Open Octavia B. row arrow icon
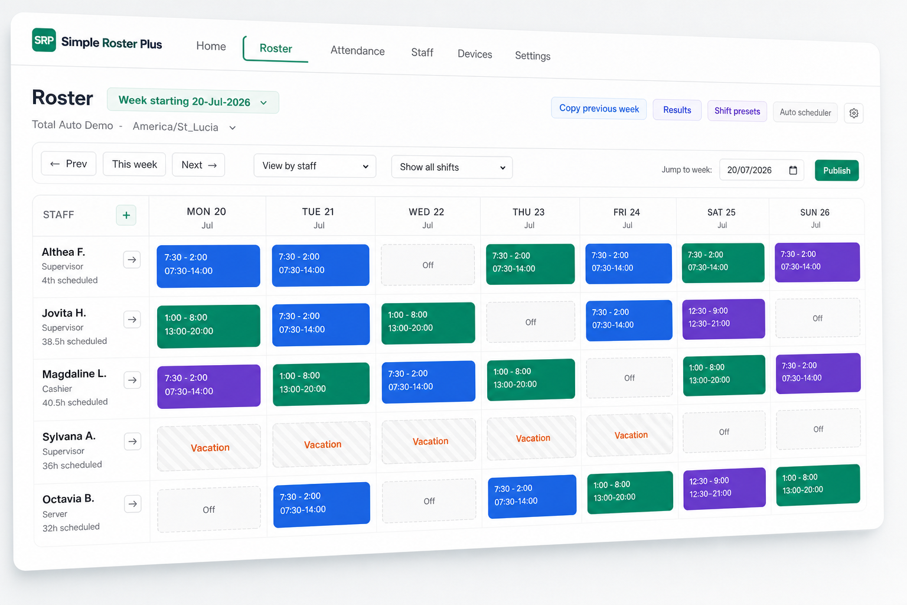This screenshot has width=907, height=605. click(133, 504)
